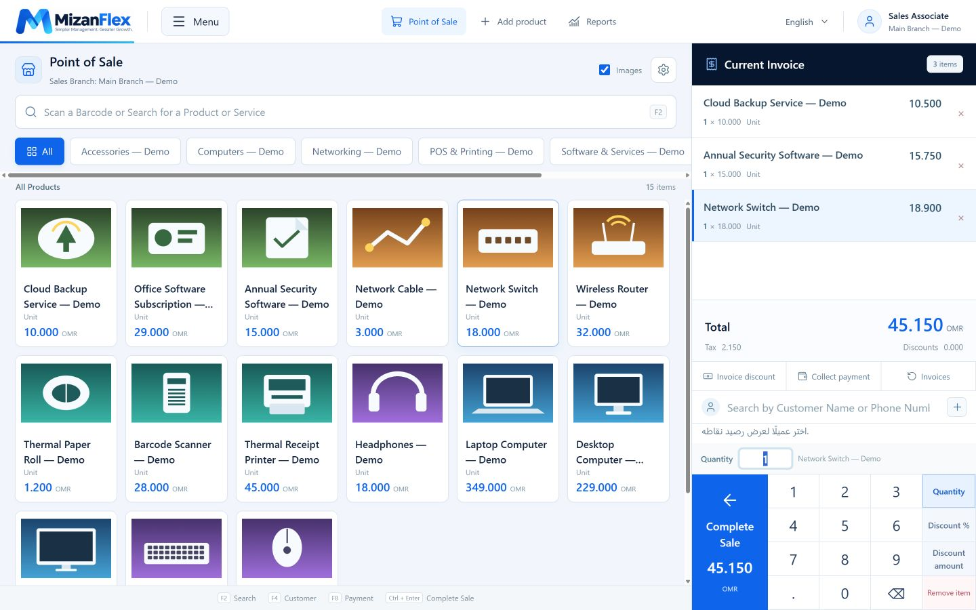Screen dimensions: 976x610
Task: Click the add customer plus icon
Action: (x=956, y=407)
